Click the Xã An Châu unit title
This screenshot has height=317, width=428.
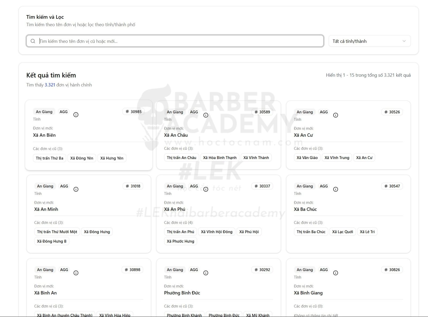(176, 135)
